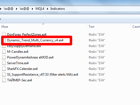
Task: Click the ТАЙМЕР-Sec.ex4 file name
Action: pos(19,80)
